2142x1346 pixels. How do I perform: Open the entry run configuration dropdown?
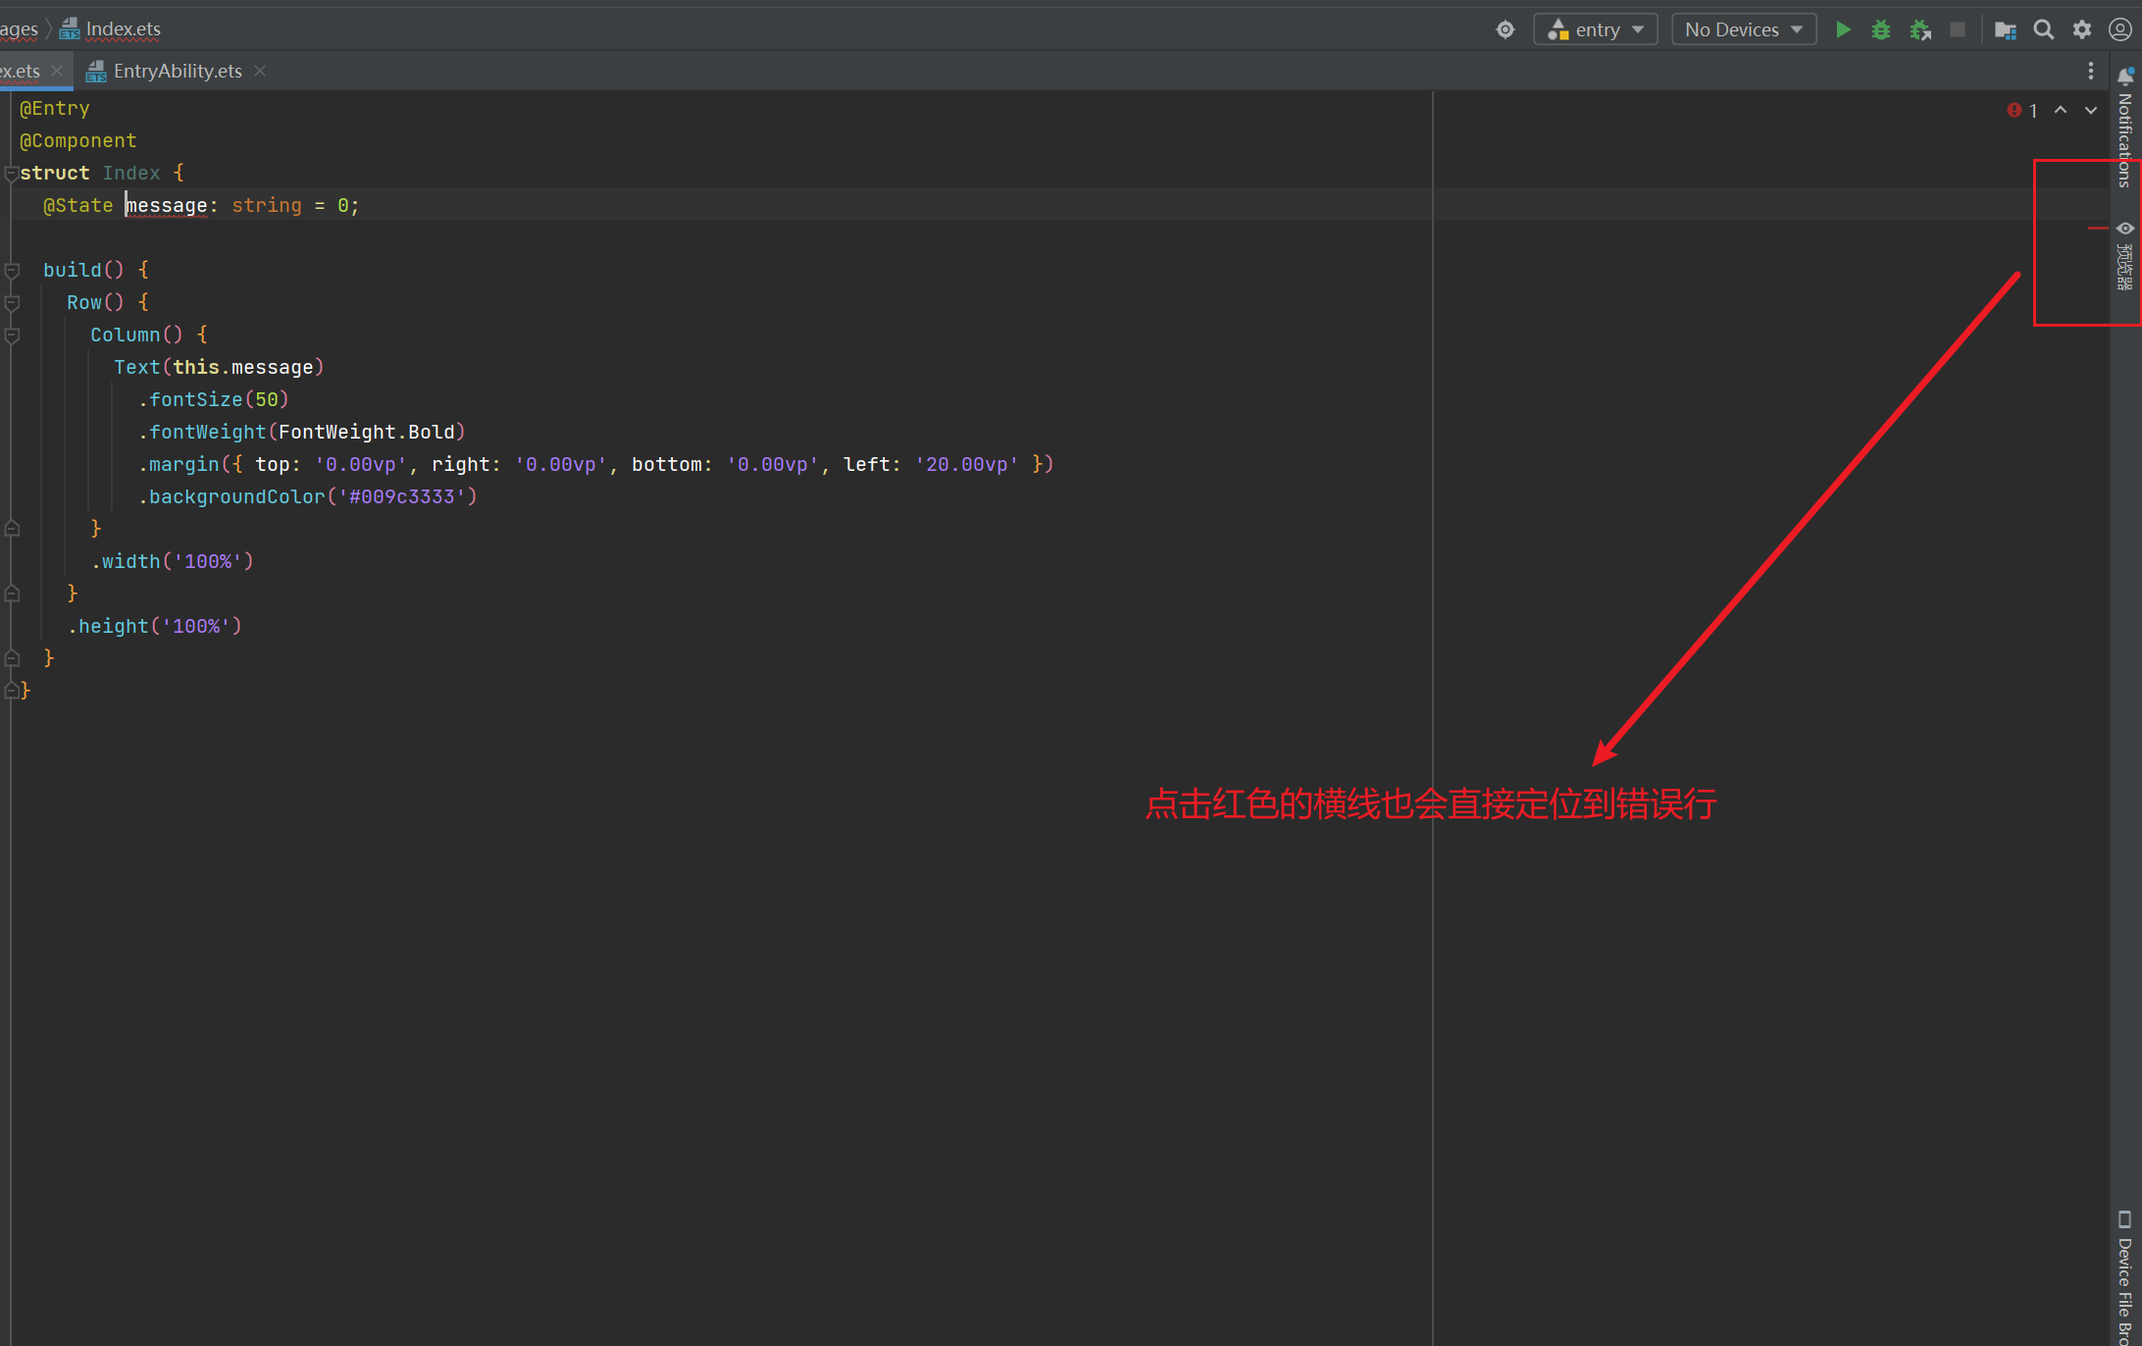tap(1596, 29)
